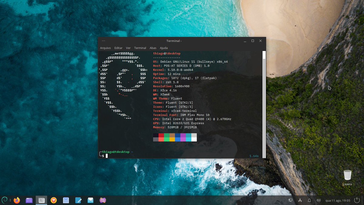Screen dimensions: 364x205
Task: Launch Firefox from the taskbar
Action: click(17, 200)
